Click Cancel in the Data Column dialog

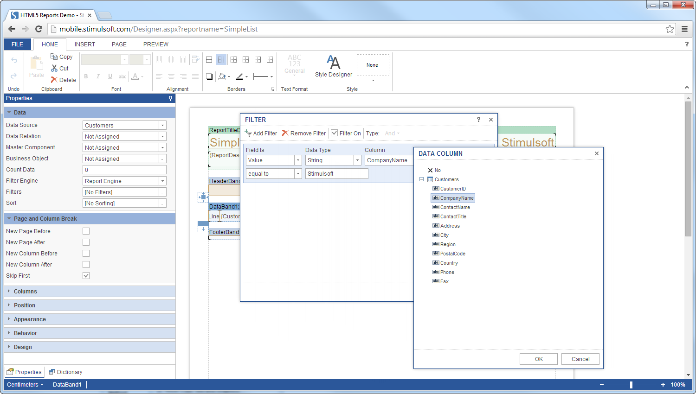click(x=580, y=359)
